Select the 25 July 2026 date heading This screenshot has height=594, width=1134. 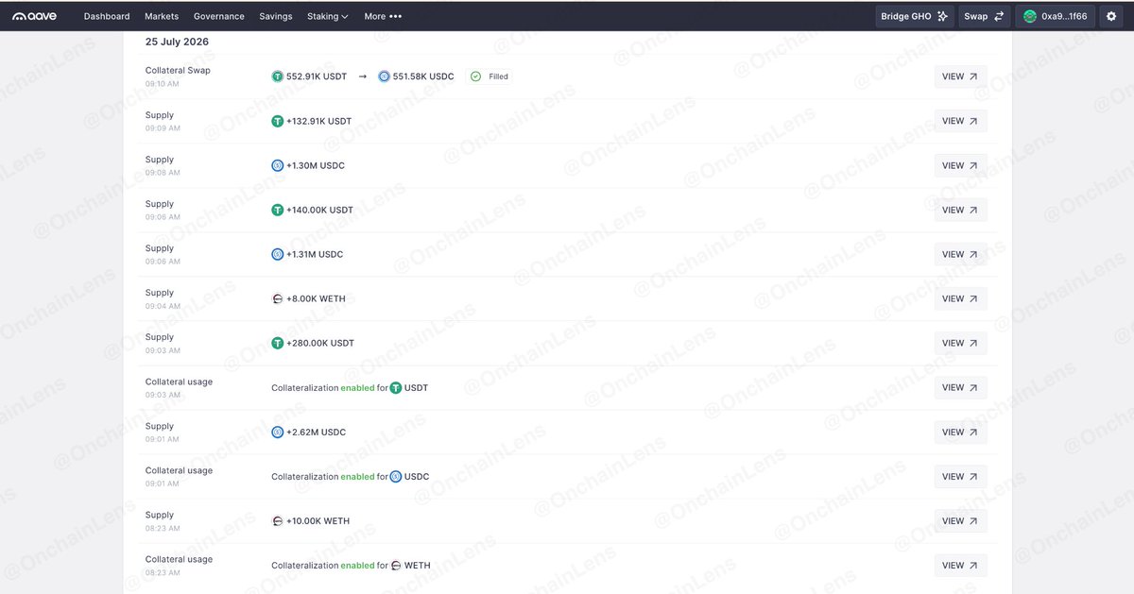[177, 42]
